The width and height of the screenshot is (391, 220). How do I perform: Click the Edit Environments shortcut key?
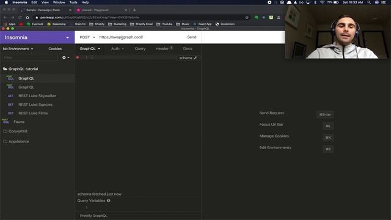point(328,149)
